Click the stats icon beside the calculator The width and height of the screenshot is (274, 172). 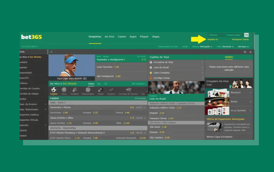(251, 52)
